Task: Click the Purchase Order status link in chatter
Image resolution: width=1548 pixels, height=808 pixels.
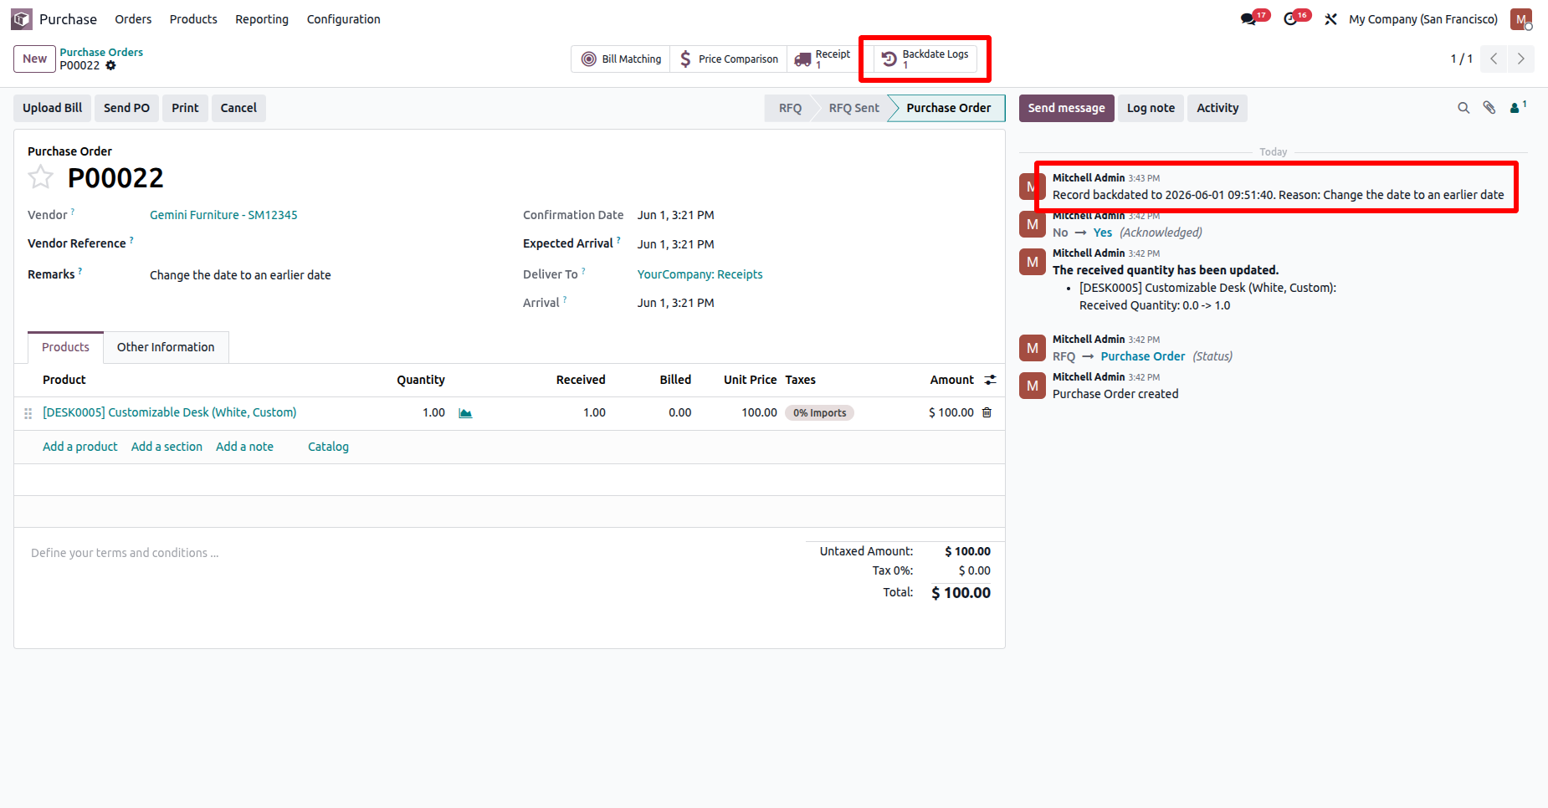Action: tap(1142, 356)
